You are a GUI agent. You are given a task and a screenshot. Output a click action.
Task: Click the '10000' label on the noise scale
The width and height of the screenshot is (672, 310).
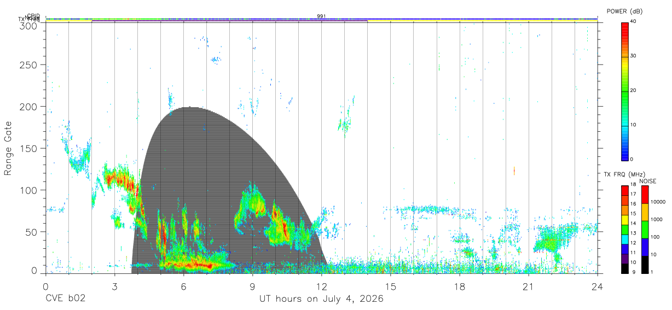tap(658, 202)
